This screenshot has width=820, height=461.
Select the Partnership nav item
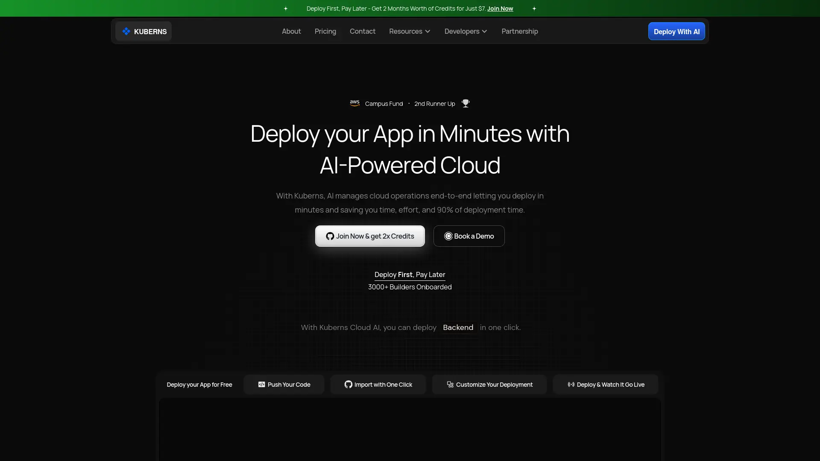(x=519, y=31)
